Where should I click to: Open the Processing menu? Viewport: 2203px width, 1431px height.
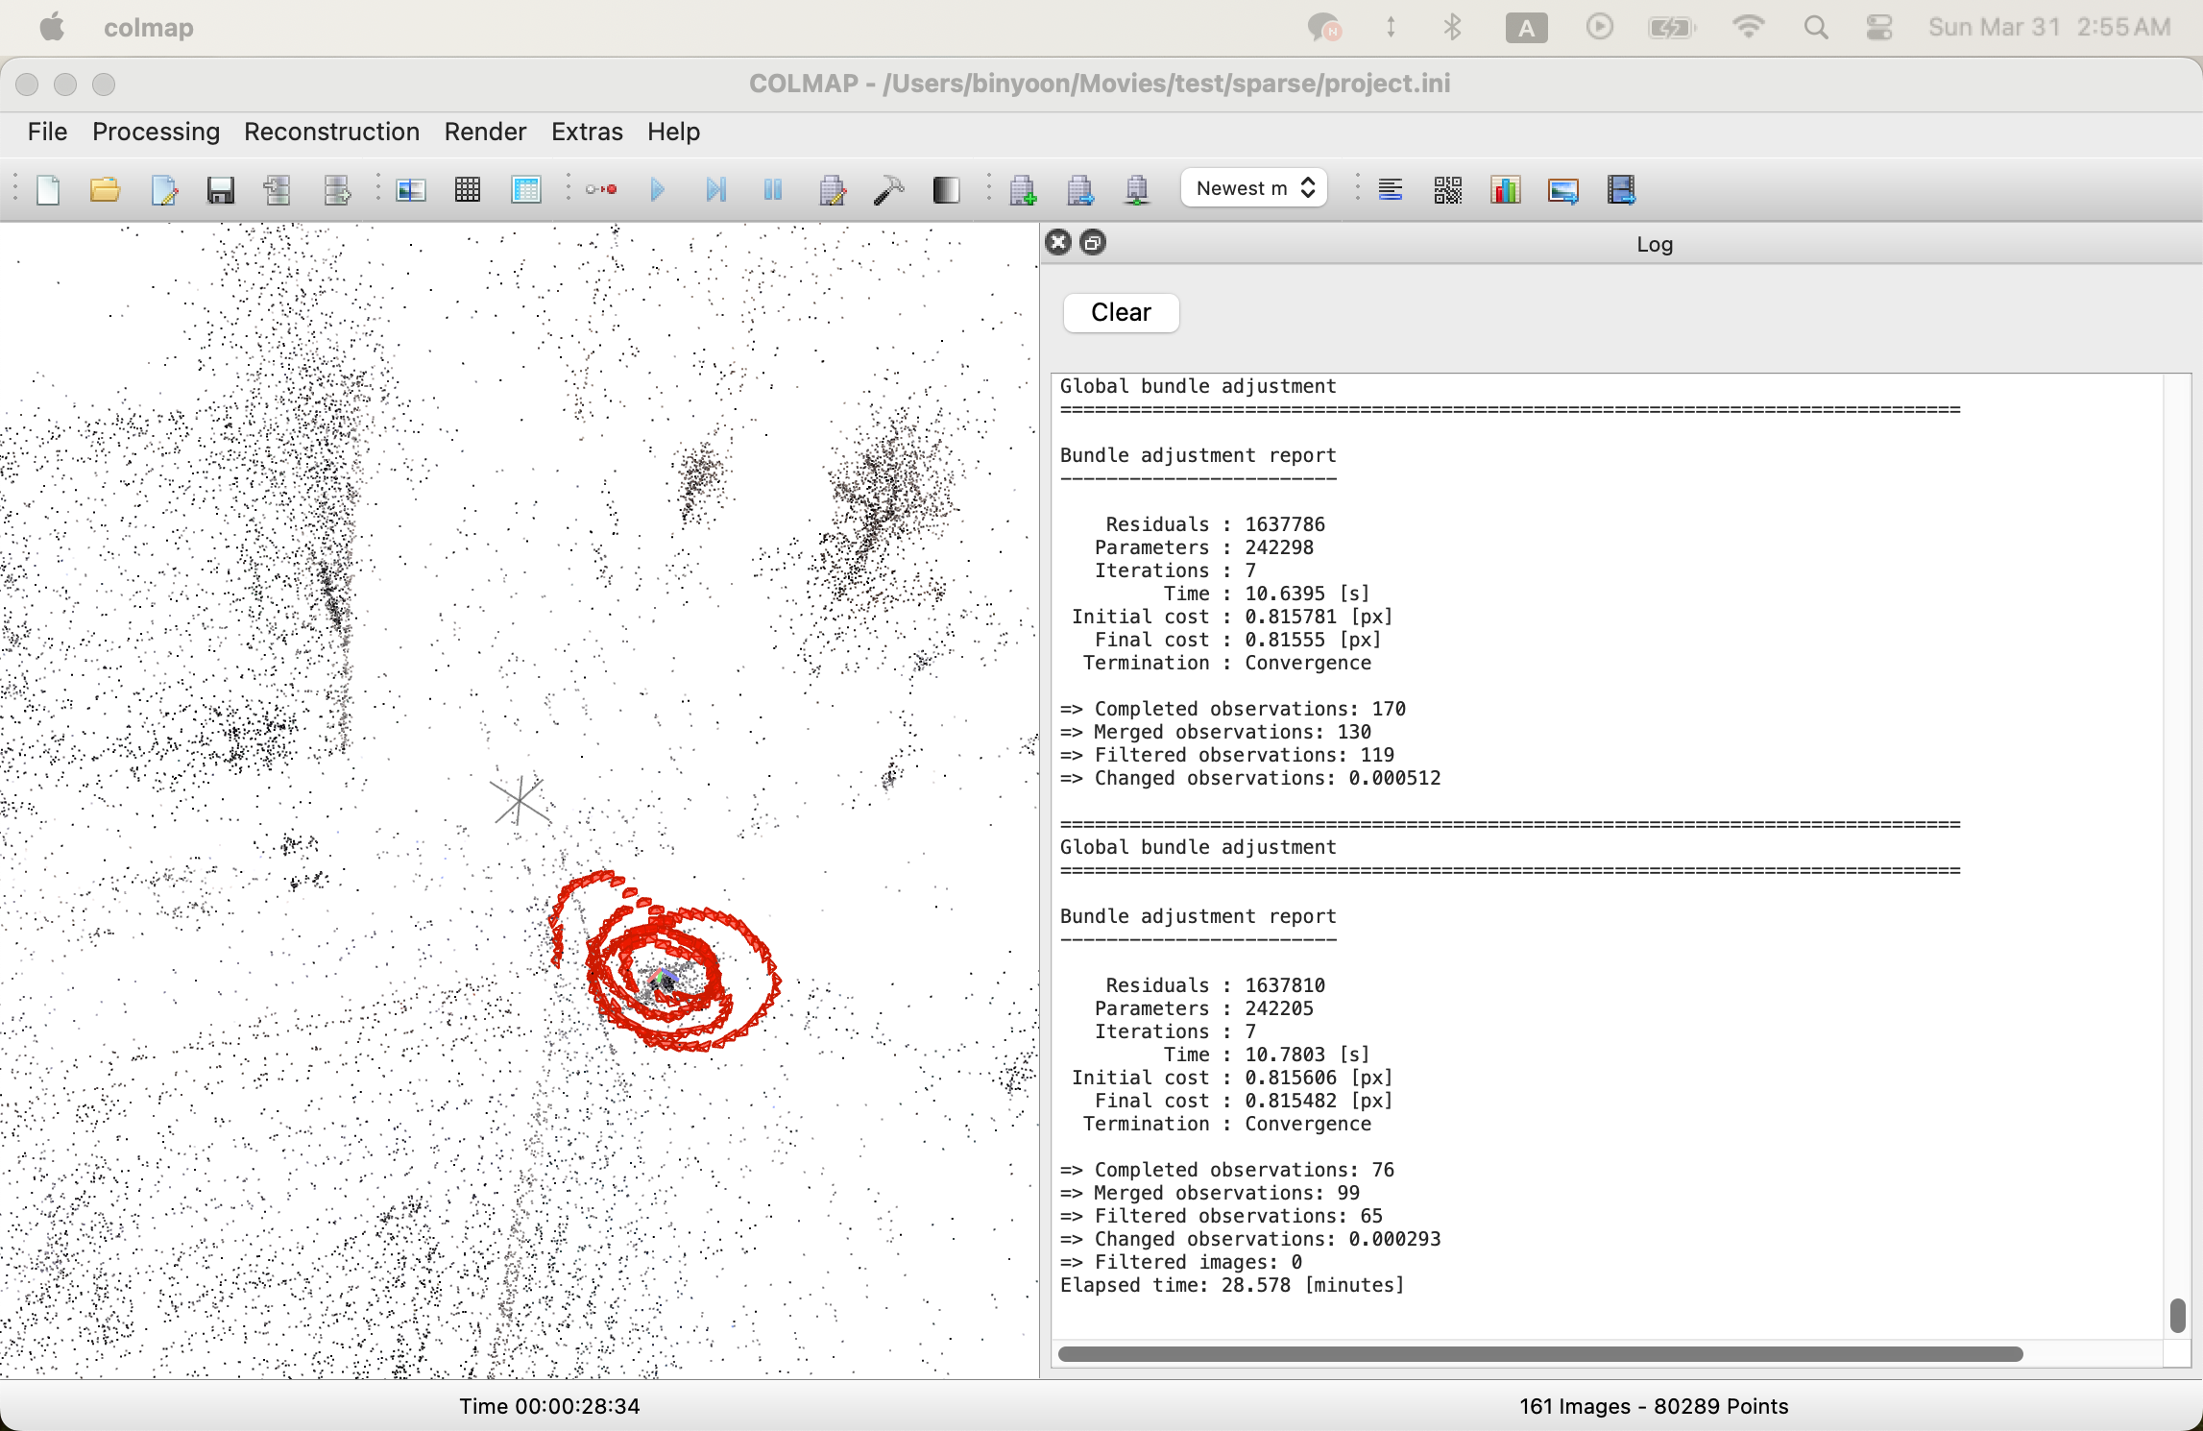tap(156, 132)
